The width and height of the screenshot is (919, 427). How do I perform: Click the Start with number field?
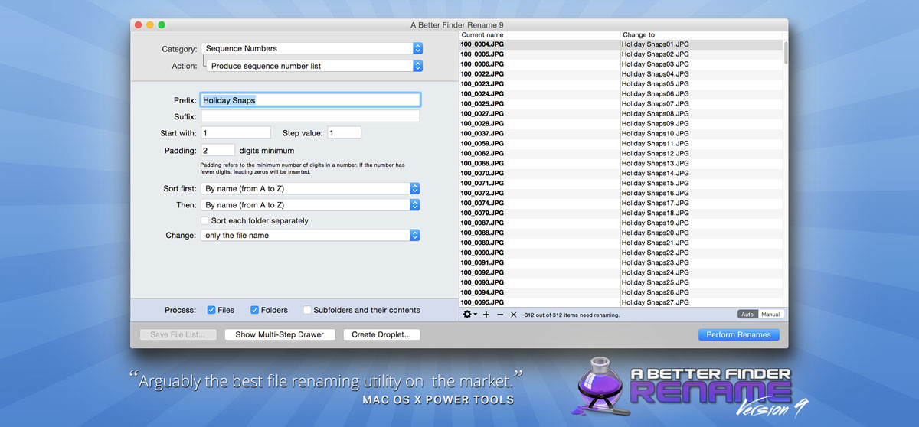click(x=236, y=132)
